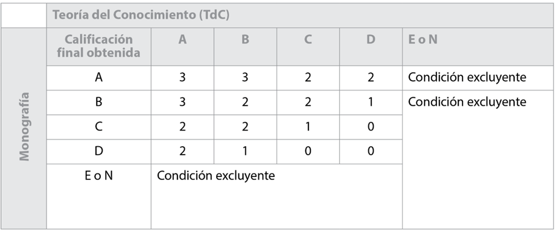Select column header C under TdC
This screenshot has width=556, height=232.
[308, 40]
